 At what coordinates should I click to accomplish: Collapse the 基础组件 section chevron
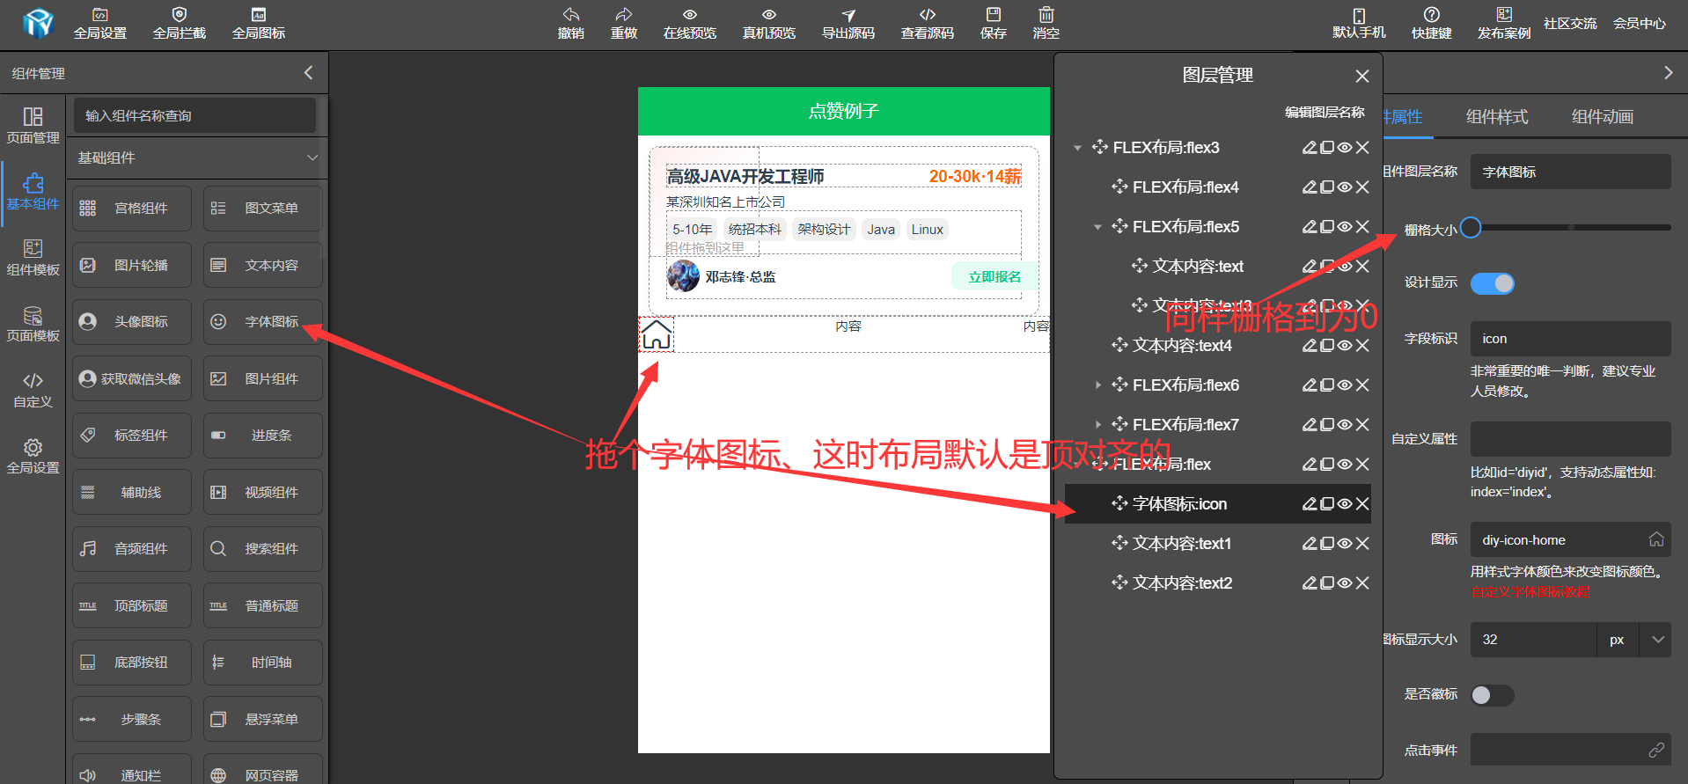pyautogui.click(x=312, y=158)
